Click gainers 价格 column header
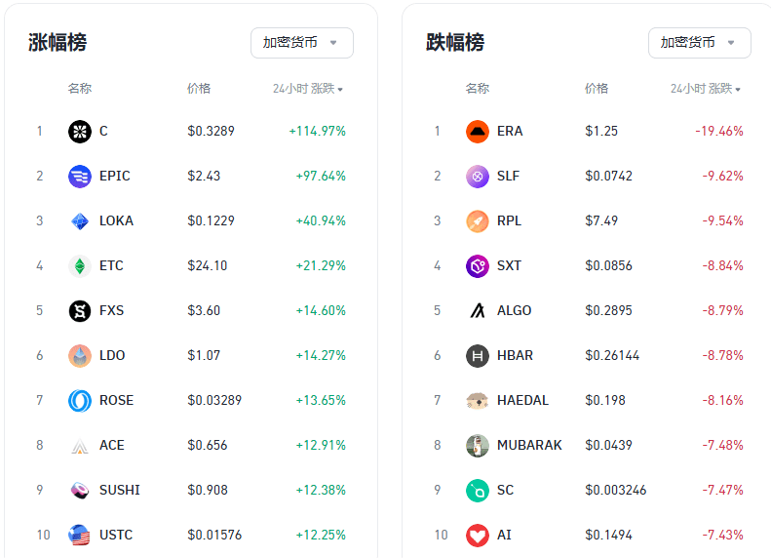This screenshot has height=558, width=771. [x=199, y=89]
